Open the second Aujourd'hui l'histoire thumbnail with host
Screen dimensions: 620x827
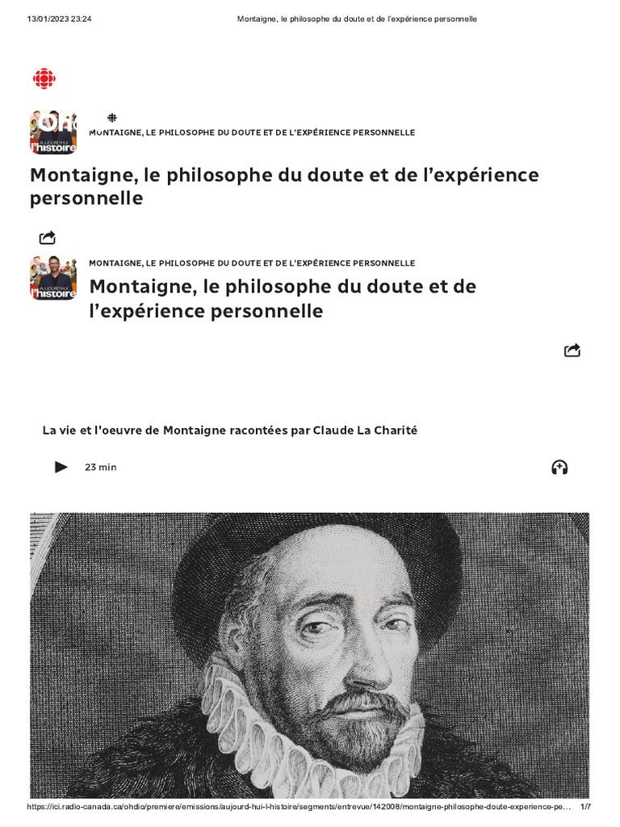[x=53, y=278]
